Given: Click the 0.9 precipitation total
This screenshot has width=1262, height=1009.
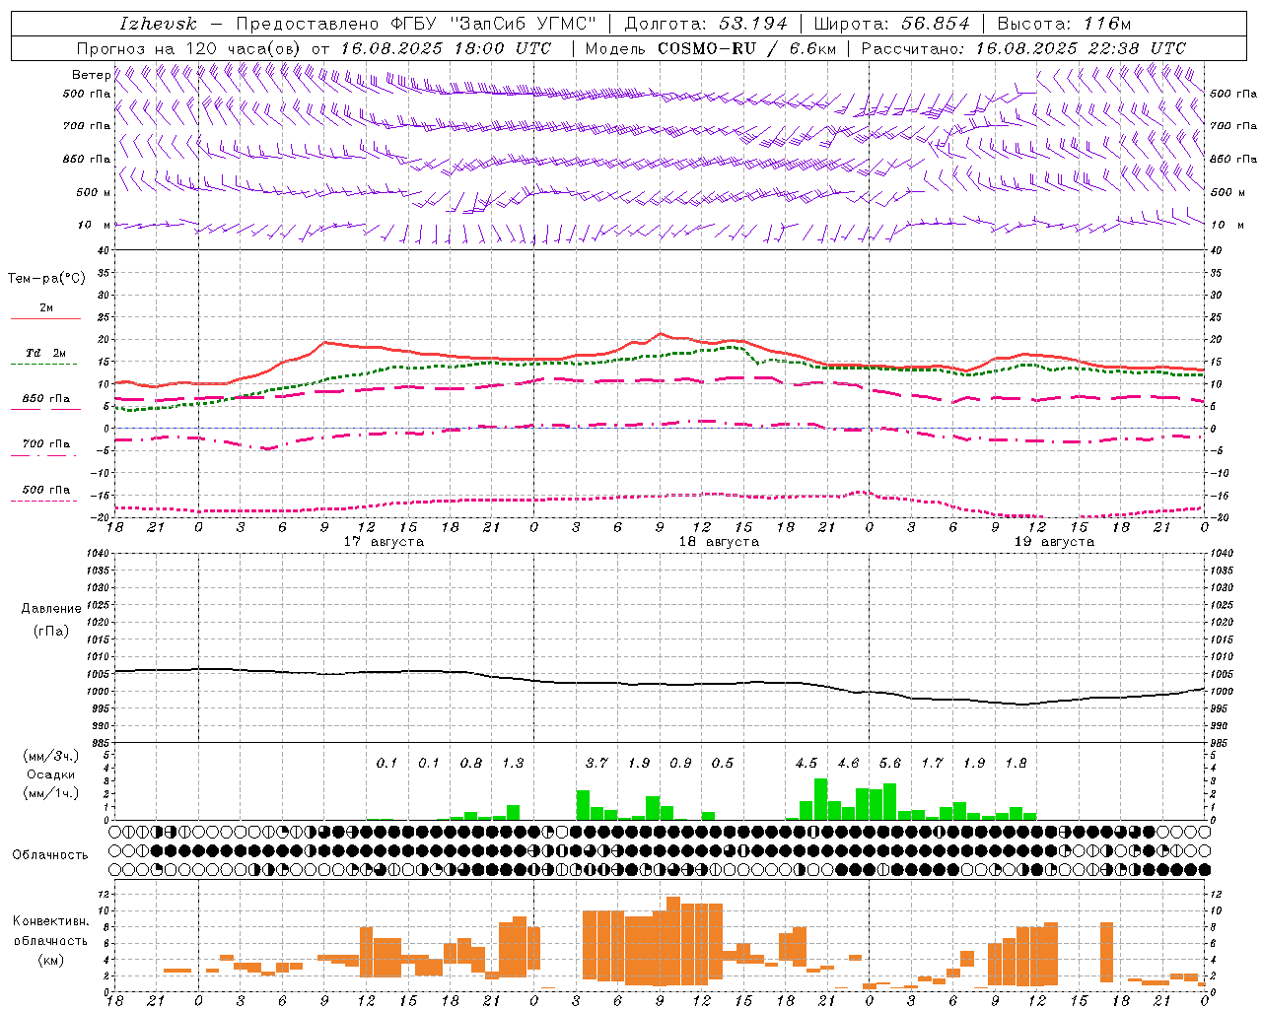Looking at the screenshot, I should [680, 763].
